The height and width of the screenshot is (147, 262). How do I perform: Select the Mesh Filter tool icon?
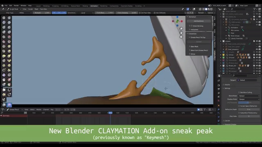point(4,105)
